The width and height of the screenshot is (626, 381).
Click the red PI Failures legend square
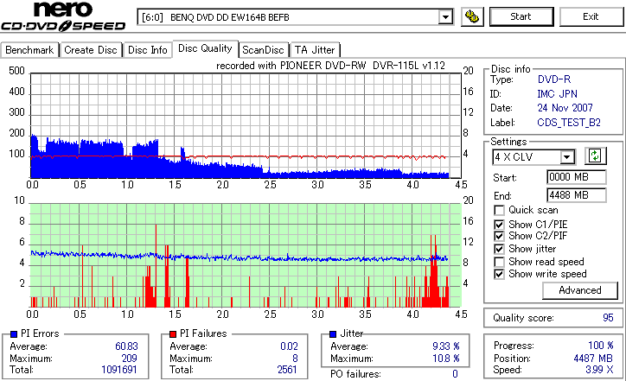click(x=173, y=334)
